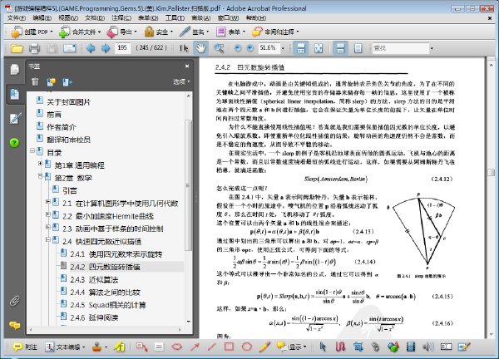This screenshot has width=499, height=359.
Task: Select the Link tool
Action: coord(376,347)
